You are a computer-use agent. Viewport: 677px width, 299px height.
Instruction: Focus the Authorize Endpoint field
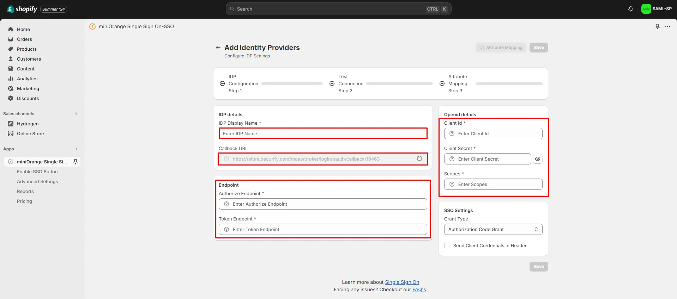(x=323, y=204)
